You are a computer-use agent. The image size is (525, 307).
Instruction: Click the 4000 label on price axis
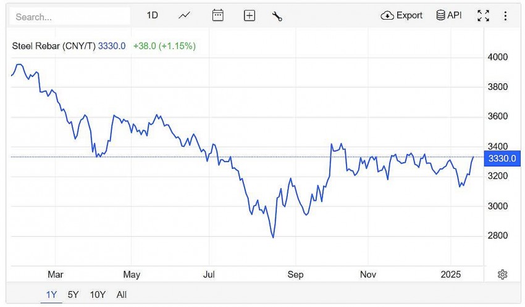(497, 57)
